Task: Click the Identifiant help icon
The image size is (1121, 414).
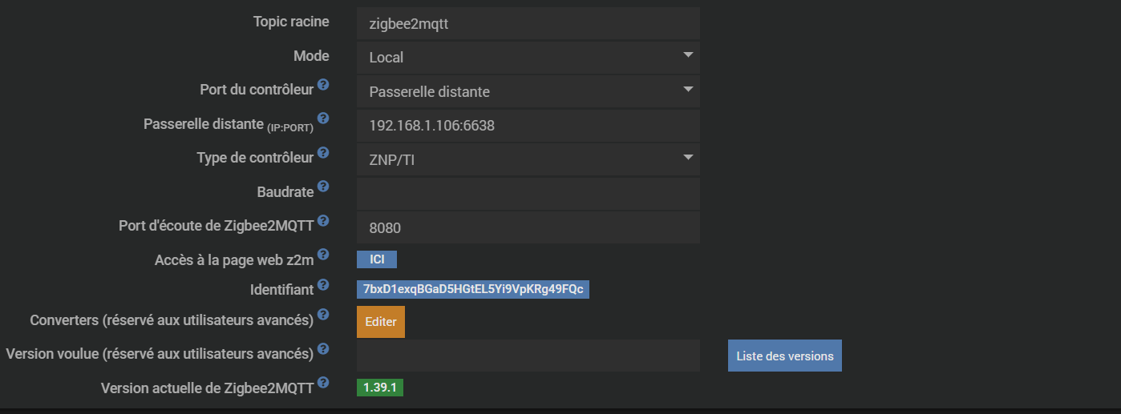Action: tap(323, 284)
